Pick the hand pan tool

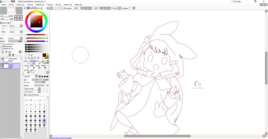pyautogui.click(x=35, y=58)
